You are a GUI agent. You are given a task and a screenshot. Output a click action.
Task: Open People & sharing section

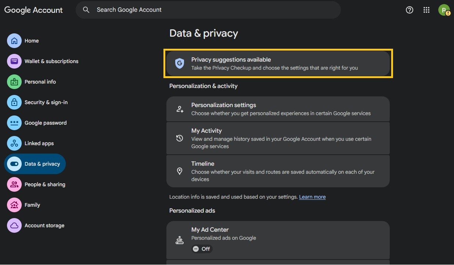click(45, 184)
